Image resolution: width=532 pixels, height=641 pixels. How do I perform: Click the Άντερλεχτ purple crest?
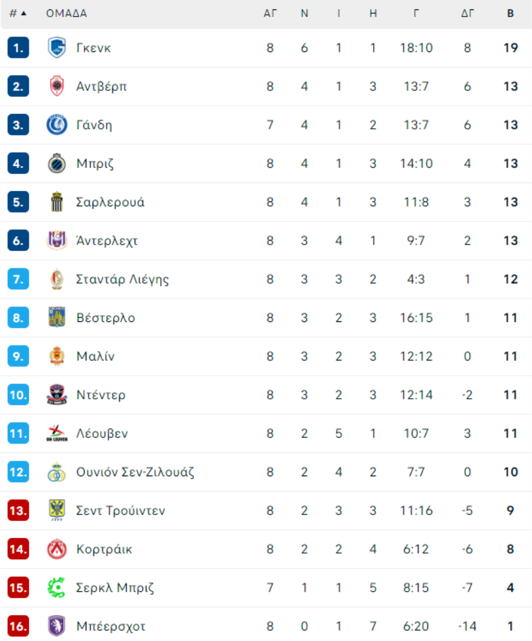(57, 240)
